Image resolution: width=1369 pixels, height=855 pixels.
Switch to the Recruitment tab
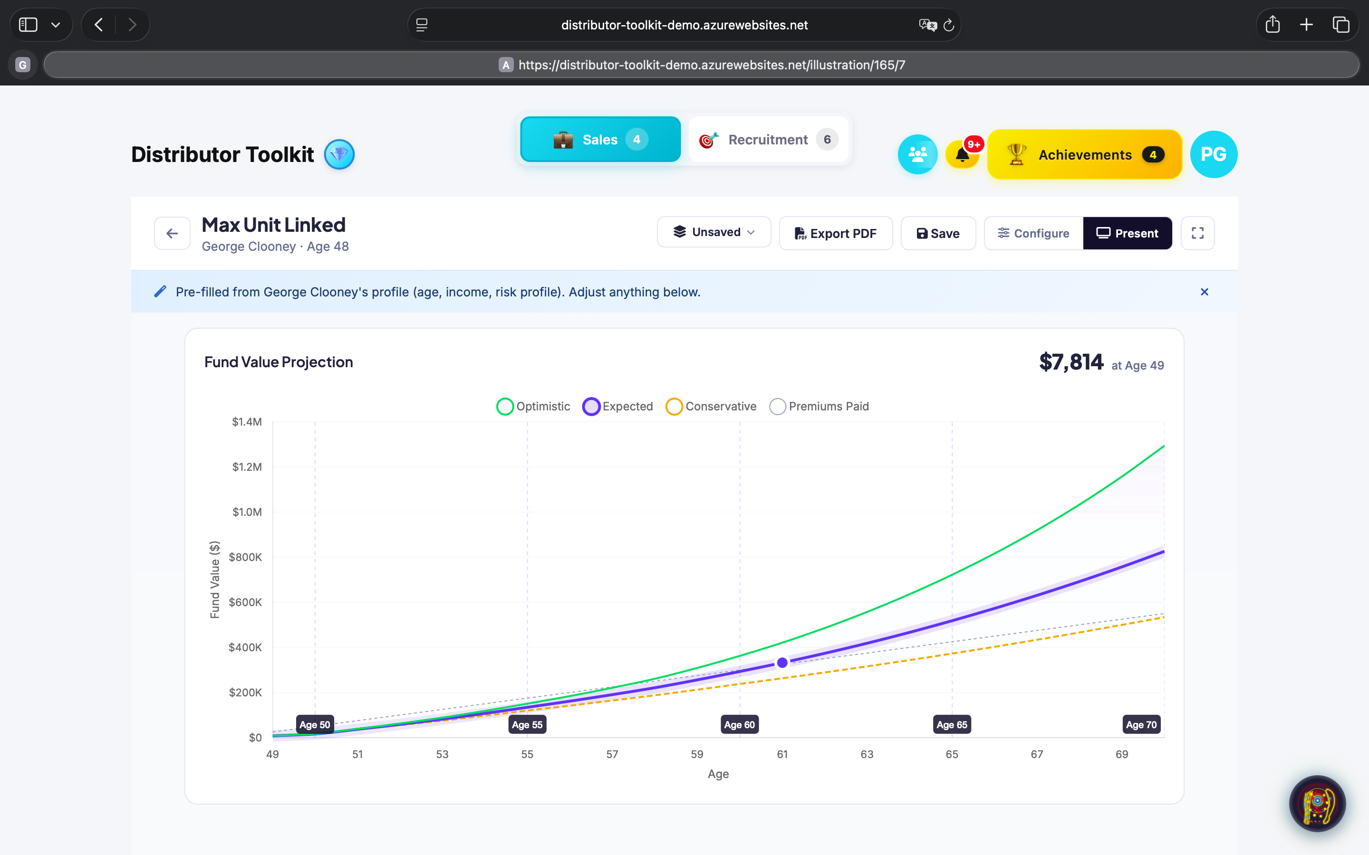[x=768, y=139]
